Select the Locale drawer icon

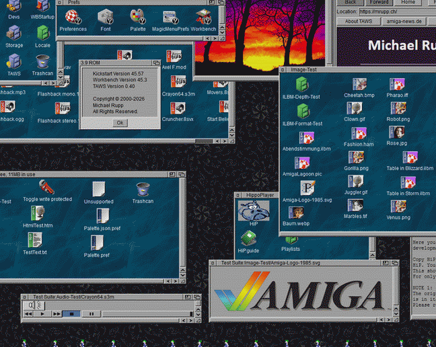43,33
